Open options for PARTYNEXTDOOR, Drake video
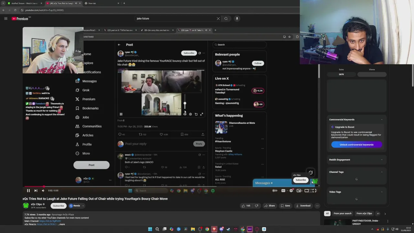The image size is (414, 233). click(387, 221)
